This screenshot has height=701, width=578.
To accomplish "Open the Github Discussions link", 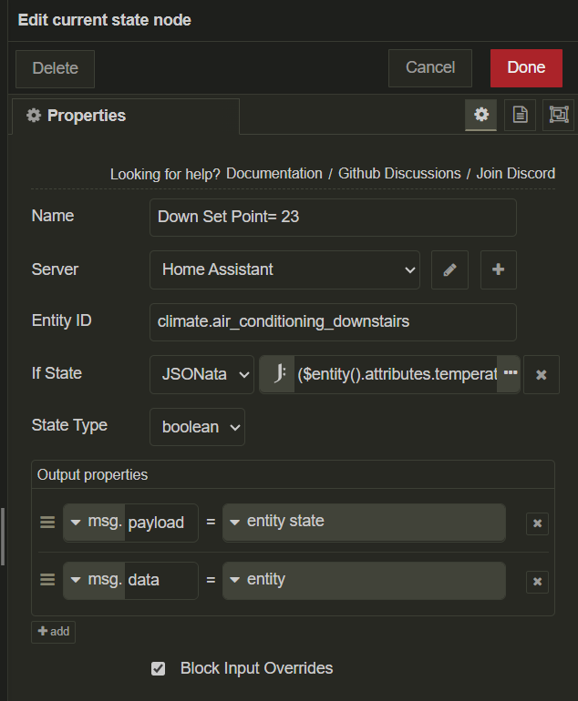I will [399, 173].
